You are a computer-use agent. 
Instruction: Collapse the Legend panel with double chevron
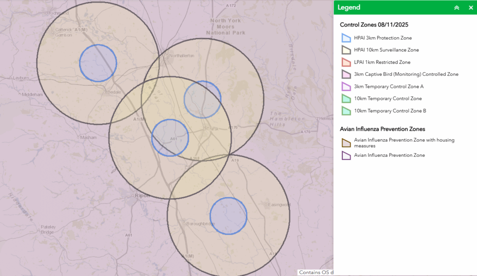point(457,7)
